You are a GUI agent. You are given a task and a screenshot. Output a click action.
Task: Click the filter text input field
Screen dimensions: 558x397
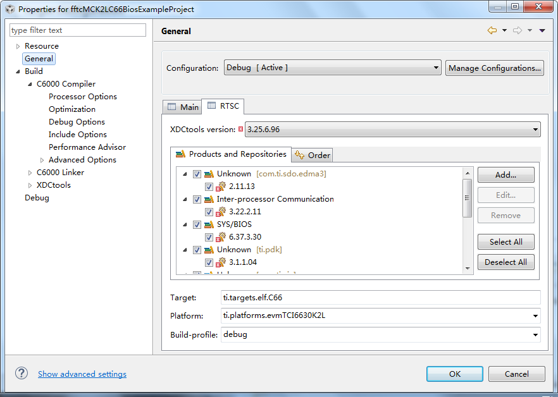click(78, 30)
